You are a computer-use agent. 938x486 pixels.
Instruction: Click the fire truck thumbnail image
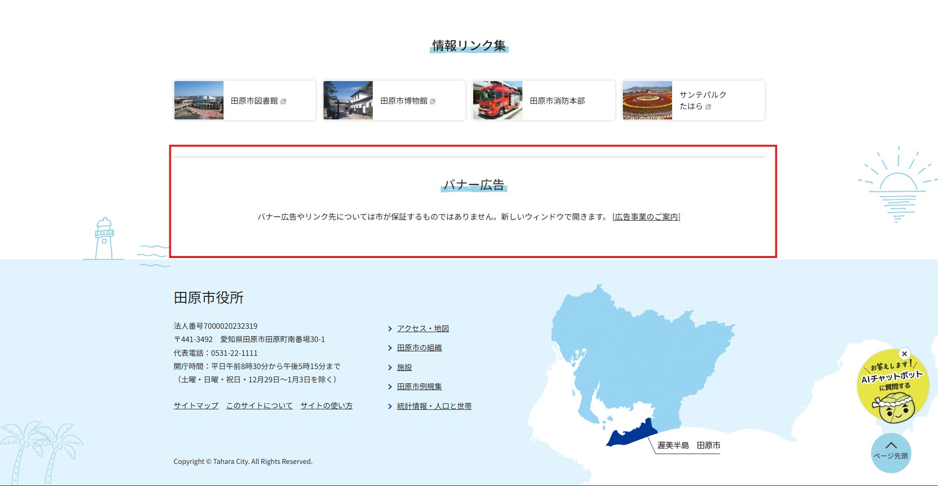point(498,100)
